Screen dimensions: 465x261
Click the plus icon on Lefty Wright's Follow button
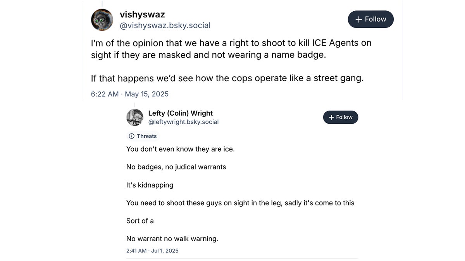(331, 118)
